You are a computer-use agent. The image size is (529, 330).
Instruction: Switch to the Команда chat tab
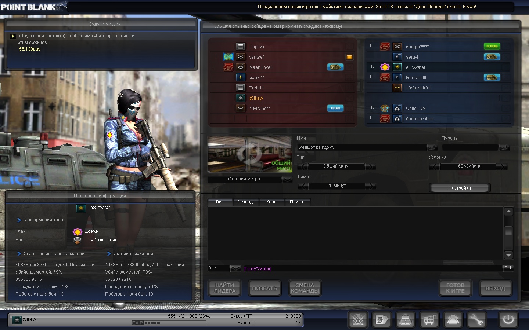(x=246, y=202)
